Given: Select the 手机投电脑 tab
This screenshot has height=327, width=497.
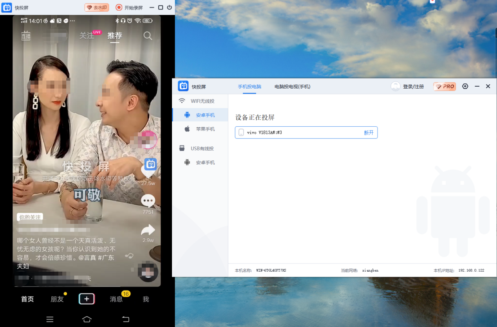Looking at the screenshot, I should click(x=249, y=87).
